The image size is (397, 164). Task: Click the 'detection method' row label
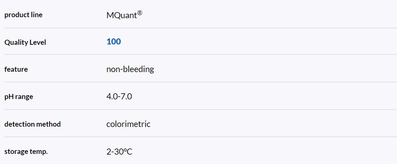[32, 124]
